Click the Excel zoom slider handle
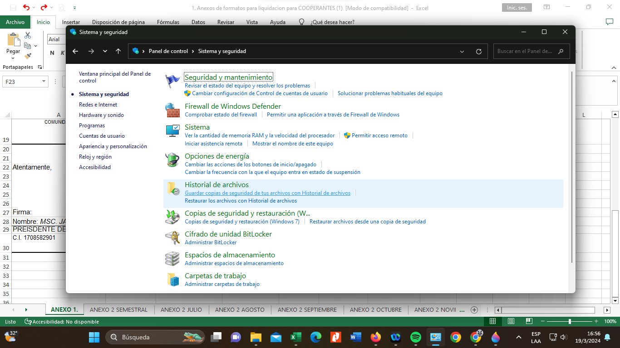This screenshot has width=620, height=348. point(570,321)
